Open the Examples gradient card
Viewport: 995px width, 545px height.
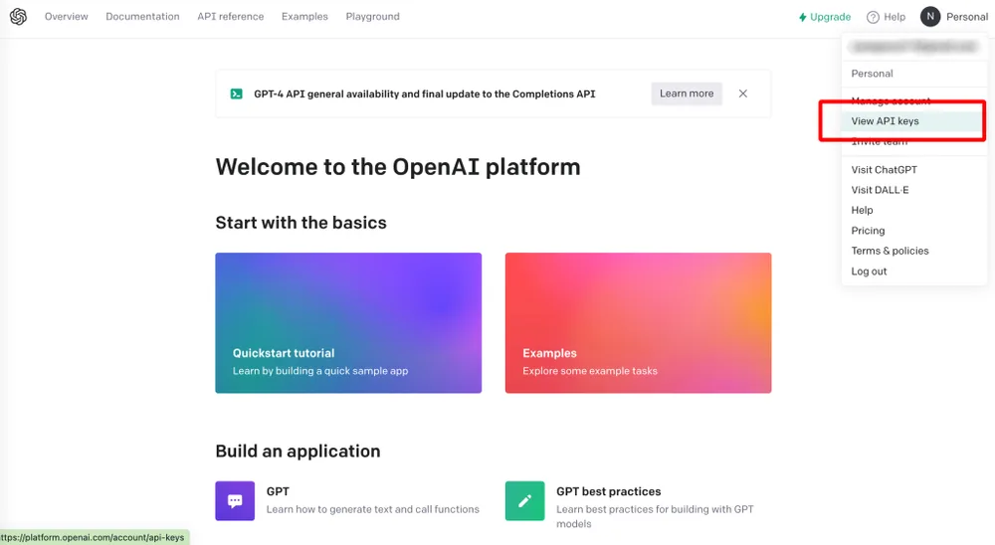point(638,323)
